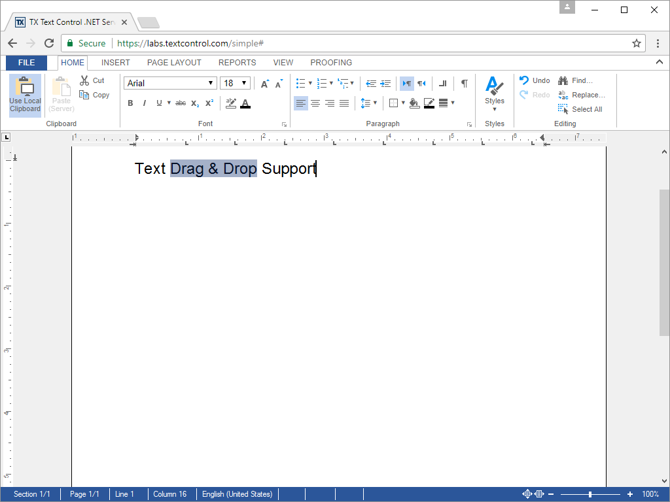Click the zoom slider in the status bar
Viewport: 670px width, 502px height.
coord(590,494)
